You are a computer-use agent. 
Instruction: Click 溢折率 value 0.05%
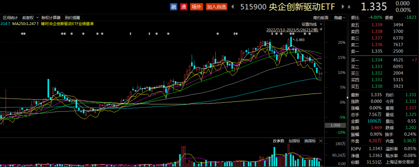pos(410,149)
